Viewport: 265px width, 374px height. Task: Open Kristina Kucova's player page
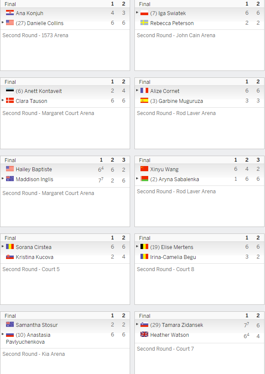point(34,257)
